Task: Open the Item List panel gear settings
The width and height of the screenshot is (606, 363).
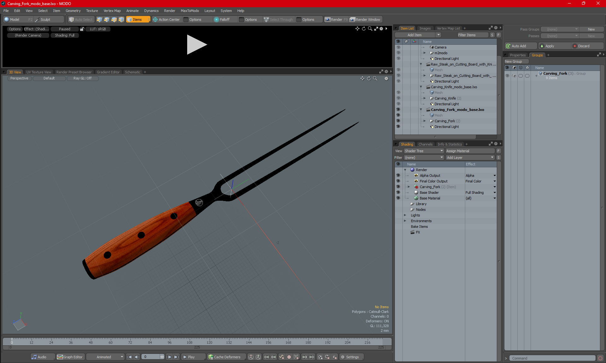Action: [x=496, y=28]
